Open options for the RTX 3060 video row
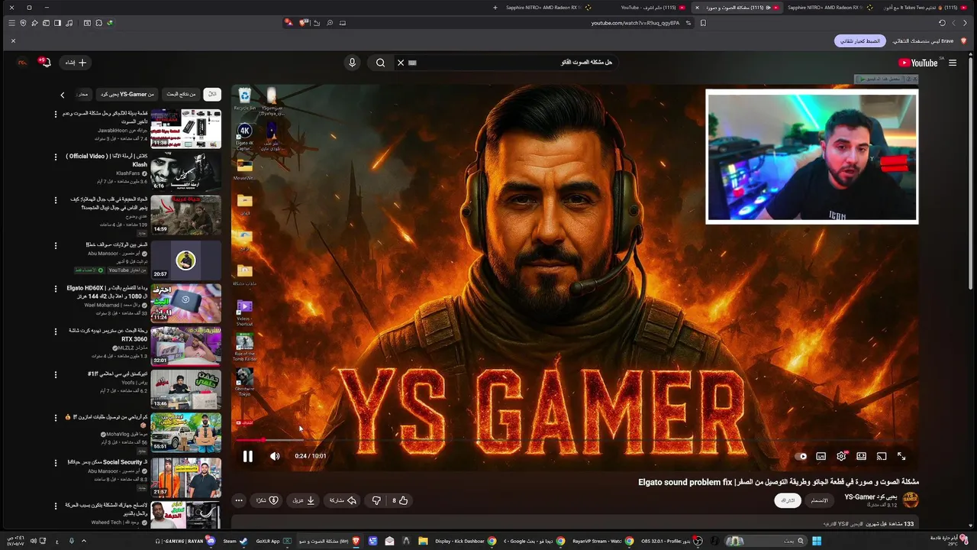This screenshot has height=550, width=977. 55,332
